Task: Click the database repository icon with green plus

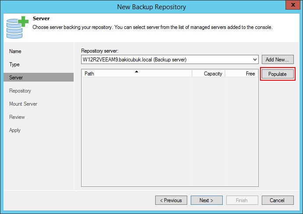Action: pos(18,28)
